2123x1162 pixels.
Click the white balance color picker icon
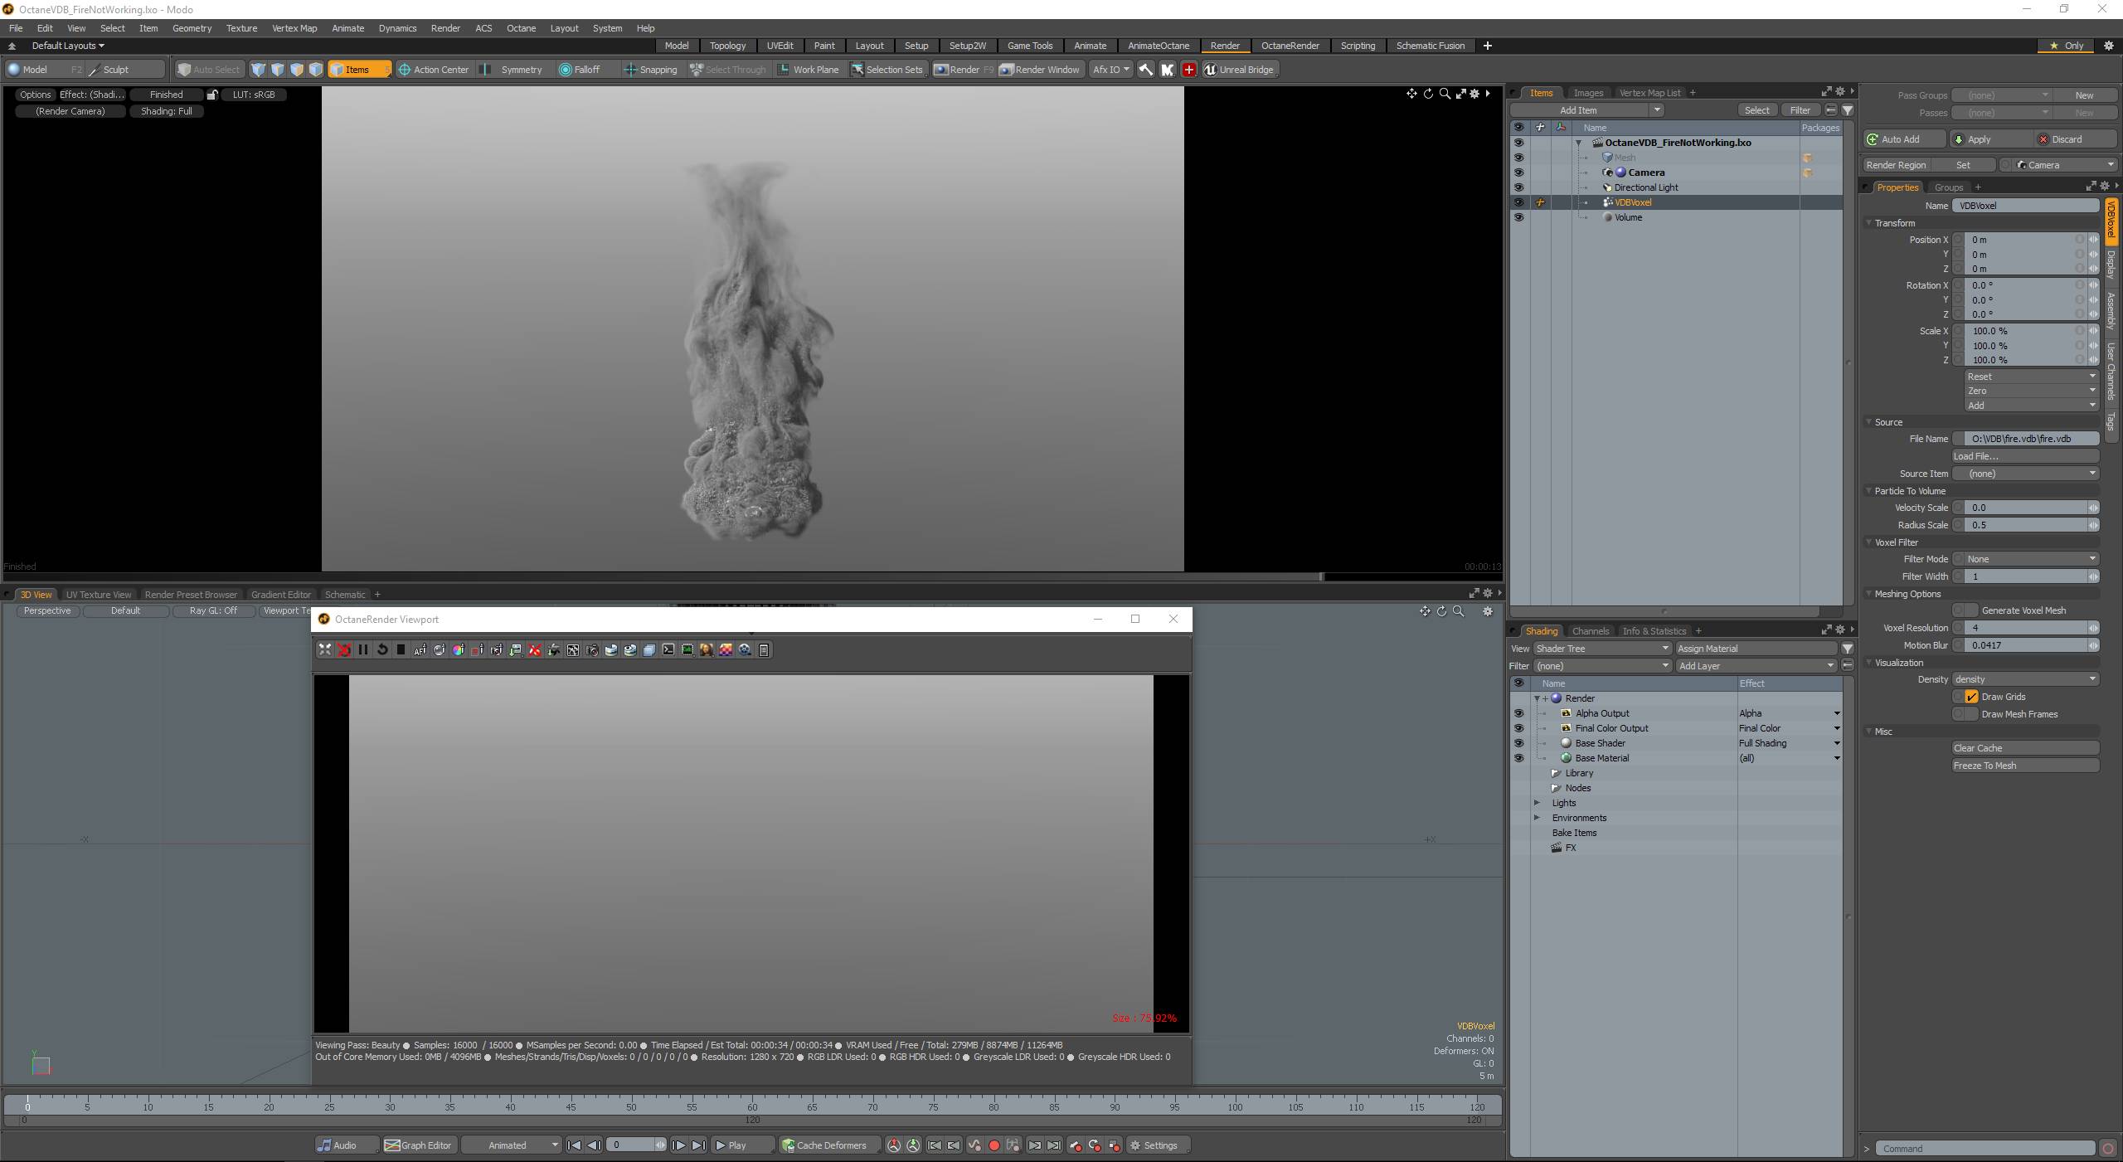(x=459, y=650)
